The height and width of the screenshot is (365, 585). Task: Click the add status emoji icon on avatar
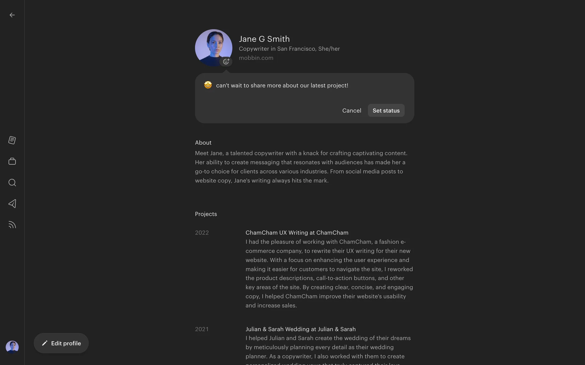[226, 61]
